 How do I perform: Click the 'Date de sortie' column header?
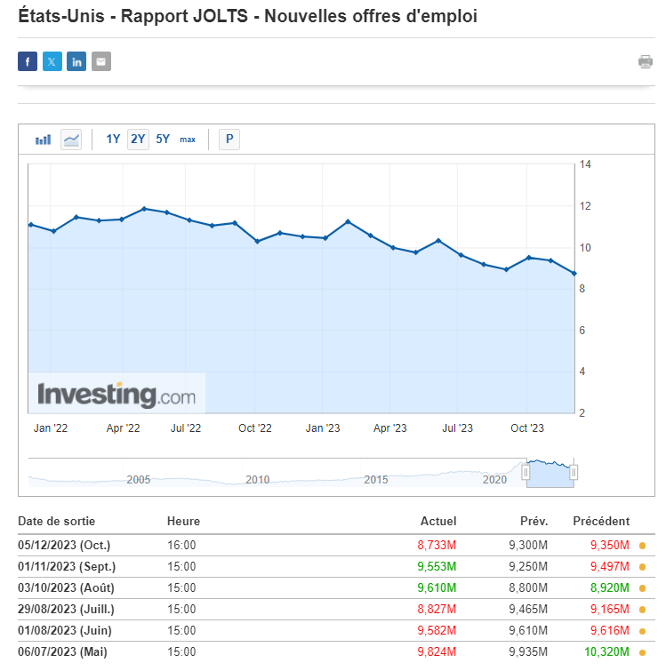click(57, 521)
